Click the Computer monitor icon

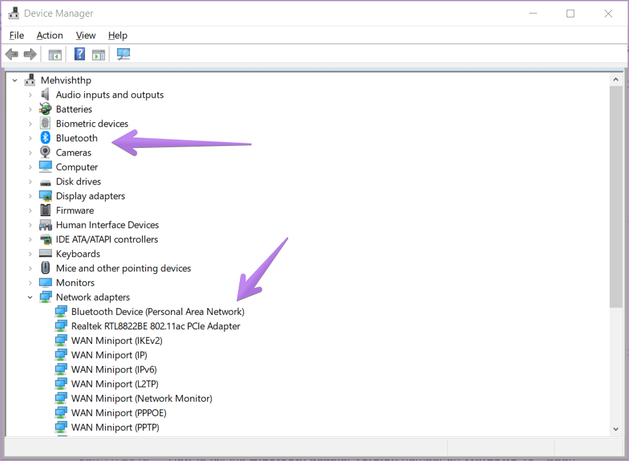coord(45,167)
